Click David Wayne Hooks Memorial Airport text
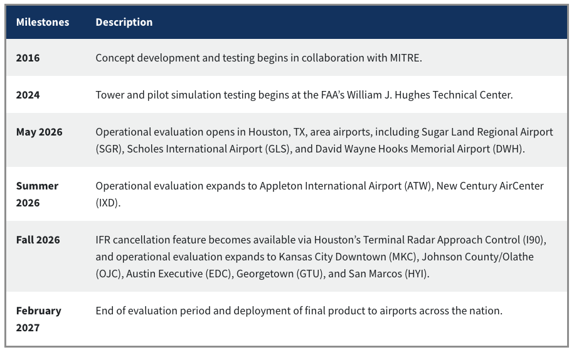 coord(403,149)
